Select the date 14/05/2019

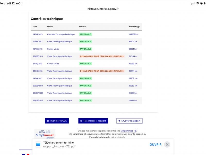tap(38, 34)
